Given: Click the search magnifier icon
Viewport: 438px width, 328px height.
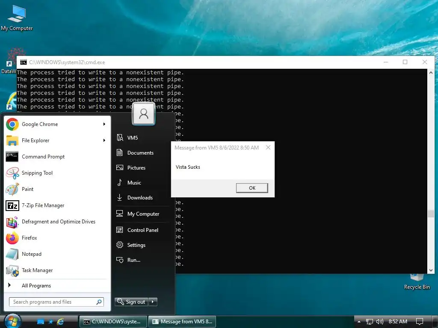Looking at the screenshot, I should [x=99, y=302].
